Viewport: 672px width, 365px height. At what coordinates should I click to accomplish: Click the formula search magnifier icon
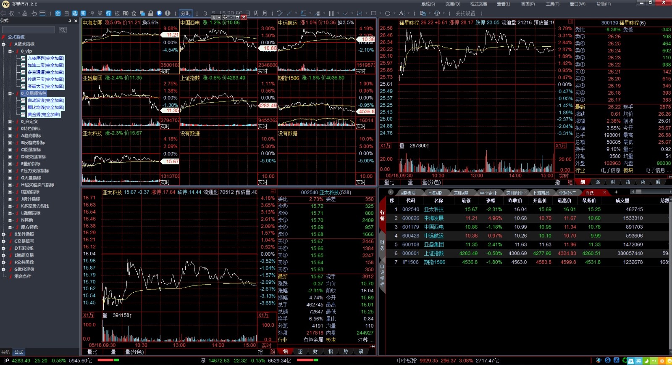[63, 30]
